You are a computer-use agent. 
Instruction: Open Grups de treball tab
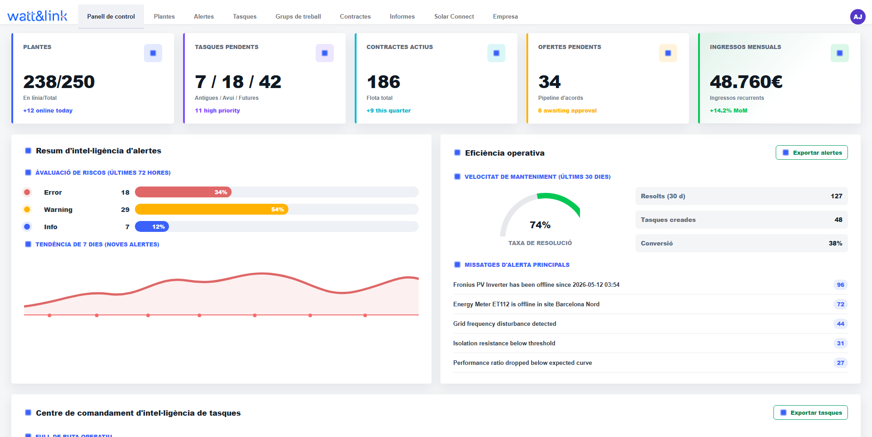[x=298, y=16]
